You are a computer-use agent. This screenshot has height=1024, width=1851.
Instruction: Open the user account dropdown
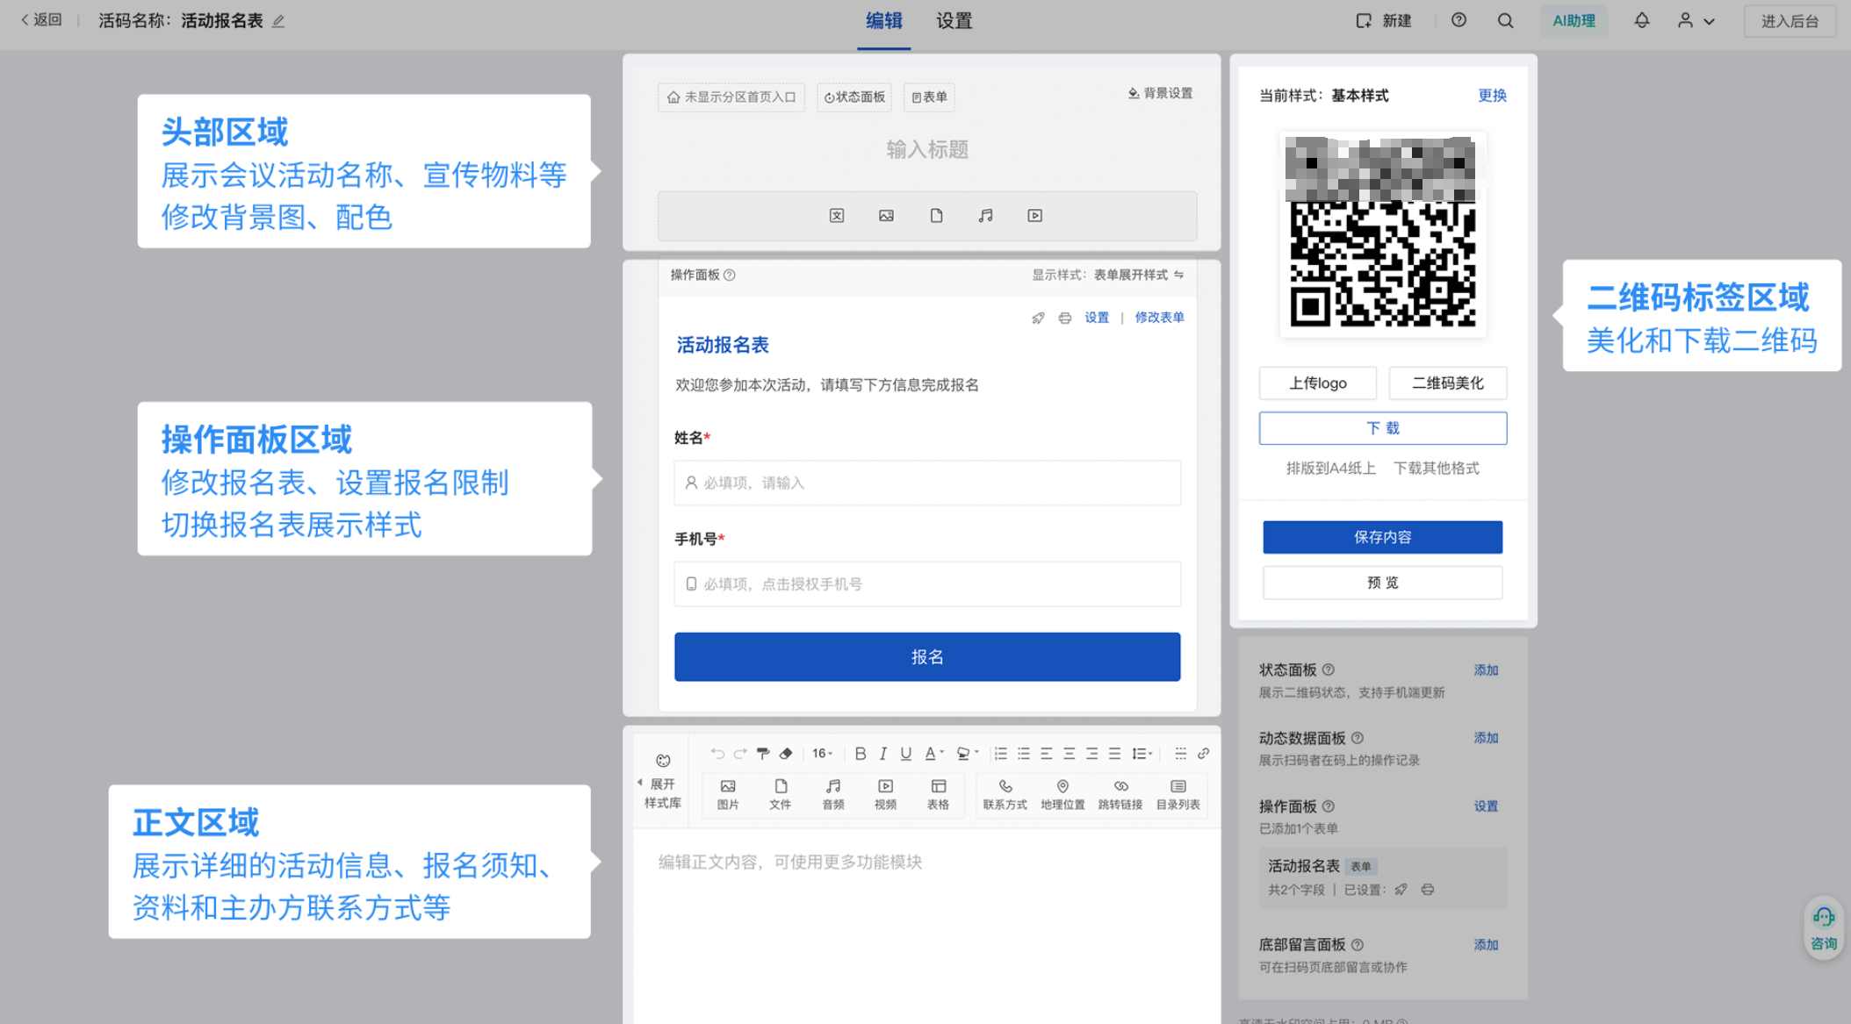tap(1696, 20)
